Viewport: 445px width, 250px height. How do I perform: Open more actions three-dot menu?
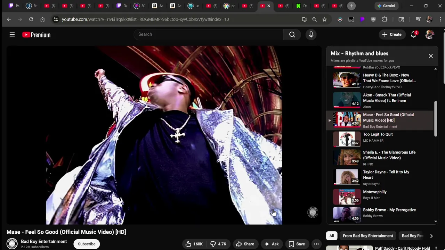pos(316,244)
